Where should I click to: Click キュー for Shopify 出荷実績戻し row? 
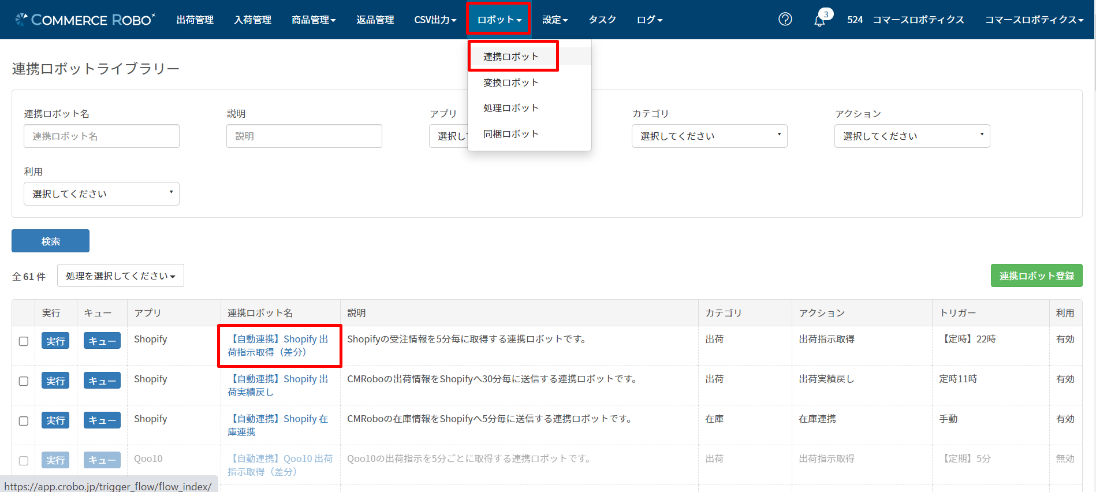coord(102,381)
